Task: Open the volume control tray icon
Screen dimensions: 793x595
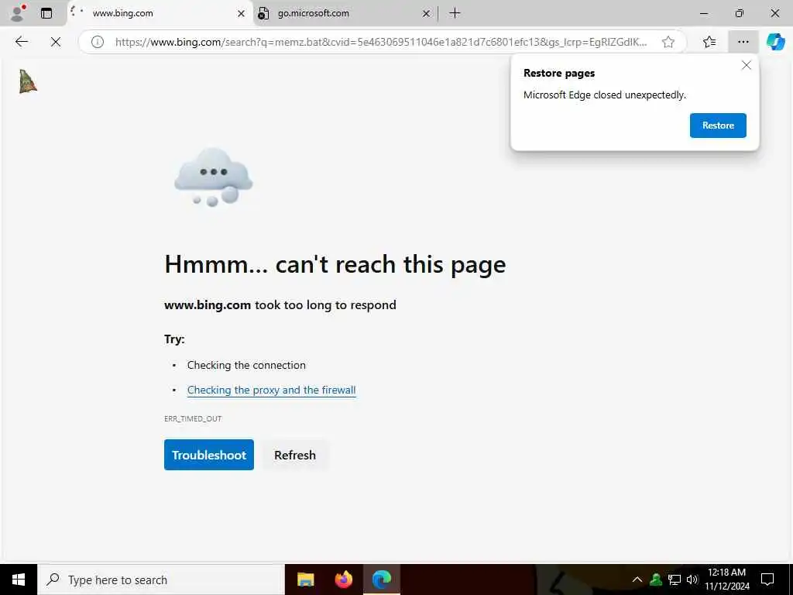Action: pos(692,580)
